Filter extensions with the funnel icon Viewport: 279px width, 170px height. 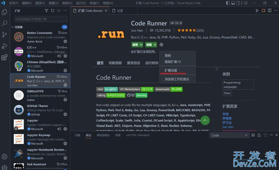point(46,11)
